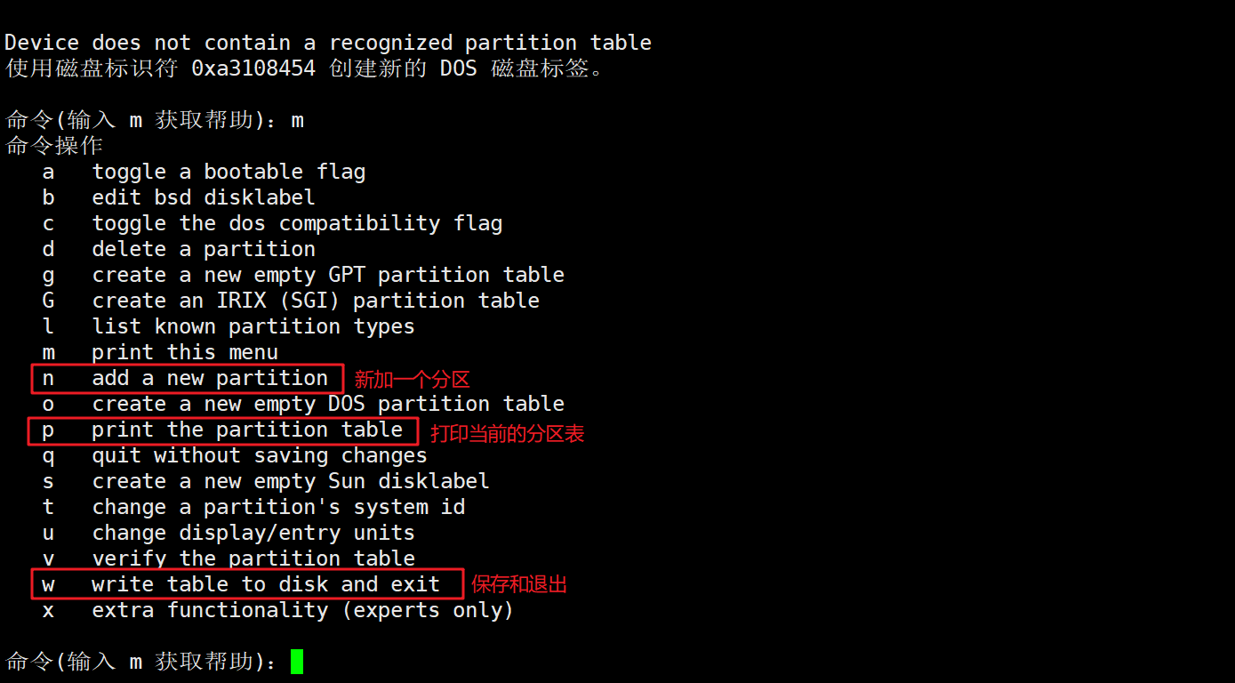Click the red annotation '打印当前的分区表'
Viewport: 1235px width, 683px height.
pos(507,434)
